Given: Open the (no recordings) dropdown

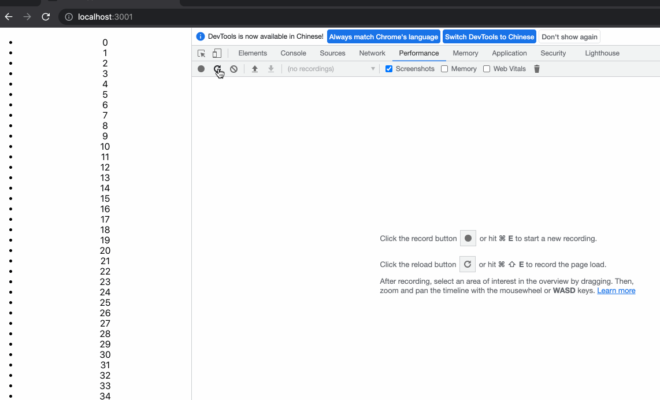Looking at the screenshot, I should [329, 69].
